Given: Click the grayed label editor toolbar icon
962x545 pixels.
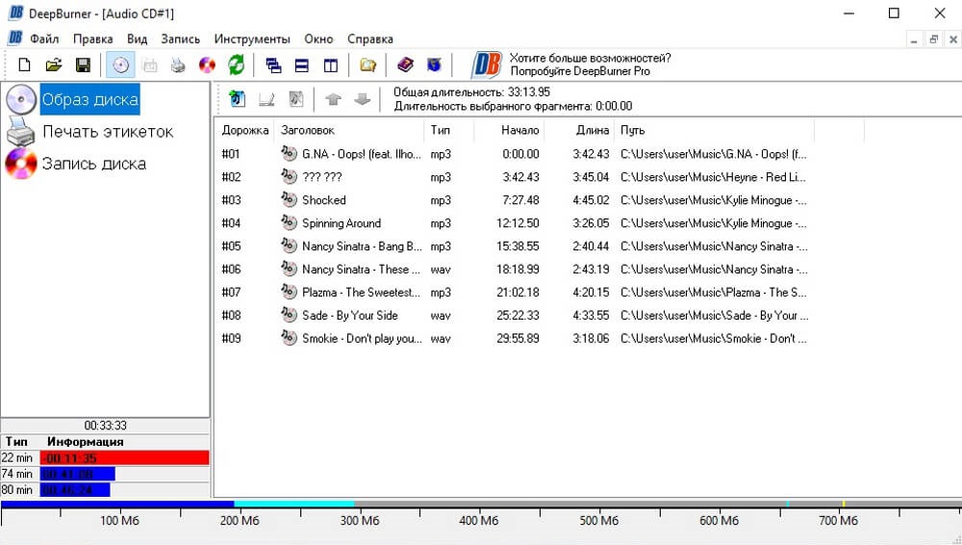Looking at the screenshot, I should pos(150,65).
